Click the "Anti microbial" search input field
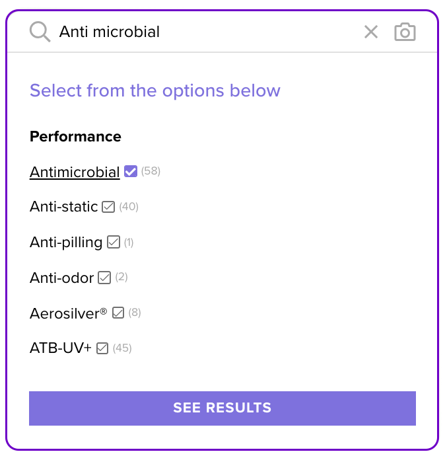 click(198, 32)
